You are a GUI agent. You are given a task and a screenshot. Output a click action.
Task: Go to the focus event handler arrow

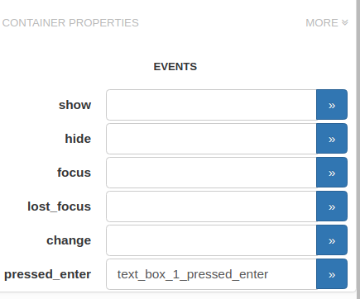tap(332, 173)
